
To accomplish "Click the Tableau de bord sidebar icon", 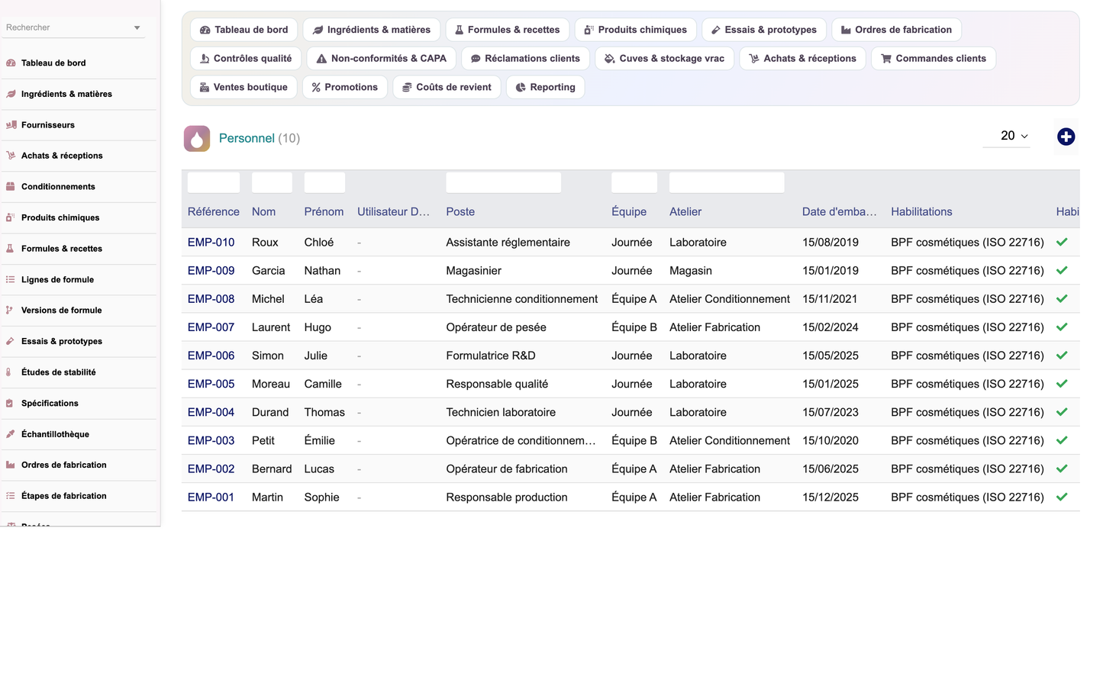I will coord(11,63).
